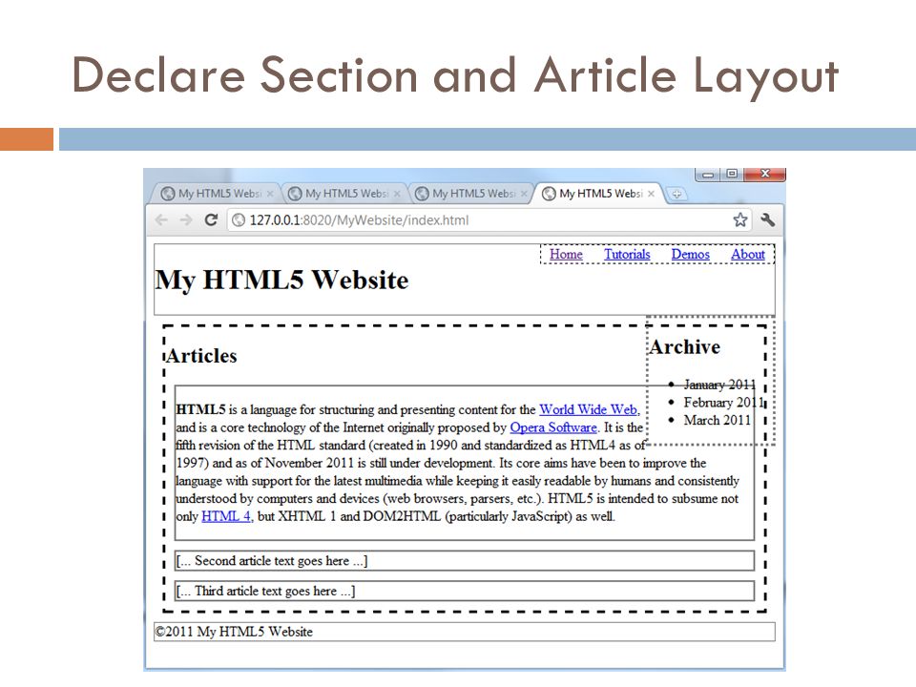Open the About navigation link
916x687 pixels.
pyautogui.click(x=748, y=254)
